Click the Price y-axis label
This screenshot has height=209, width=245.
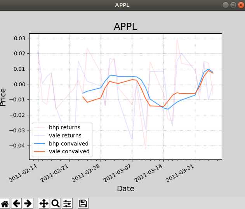click(x=3, y=97)
